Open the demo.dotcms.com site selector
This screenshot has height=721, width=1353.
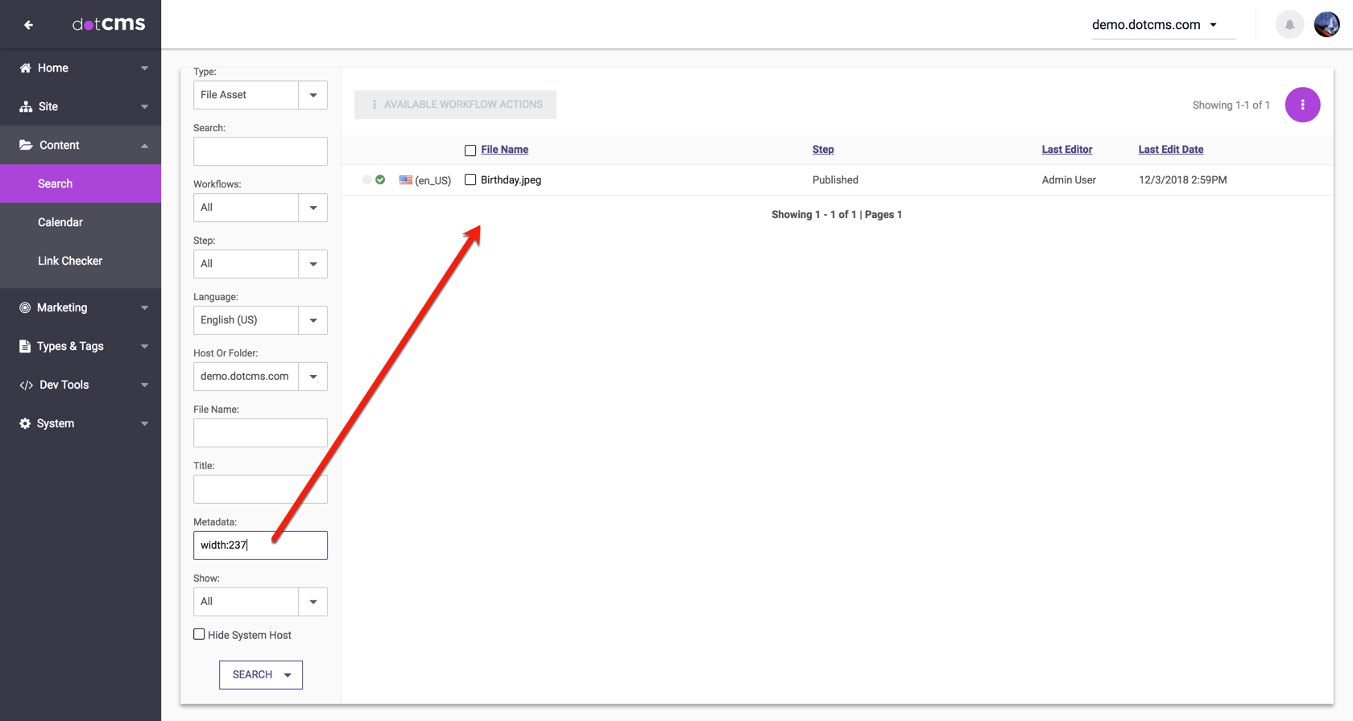(x=1154, y=25)
